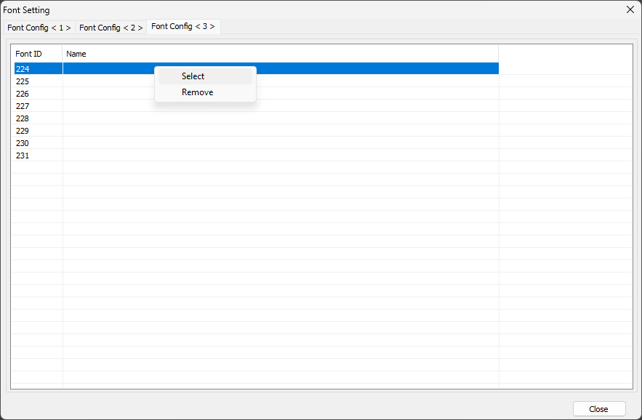The height and width of the screenshot is (420, 642).
Task: Choose Select from the context menu
Action: tap(193, 76)
